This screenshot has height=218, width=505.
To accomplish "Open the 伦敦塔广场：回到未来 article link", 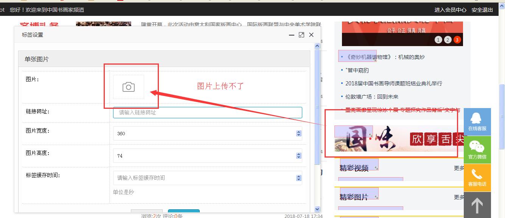I will [x=371, y=97].
